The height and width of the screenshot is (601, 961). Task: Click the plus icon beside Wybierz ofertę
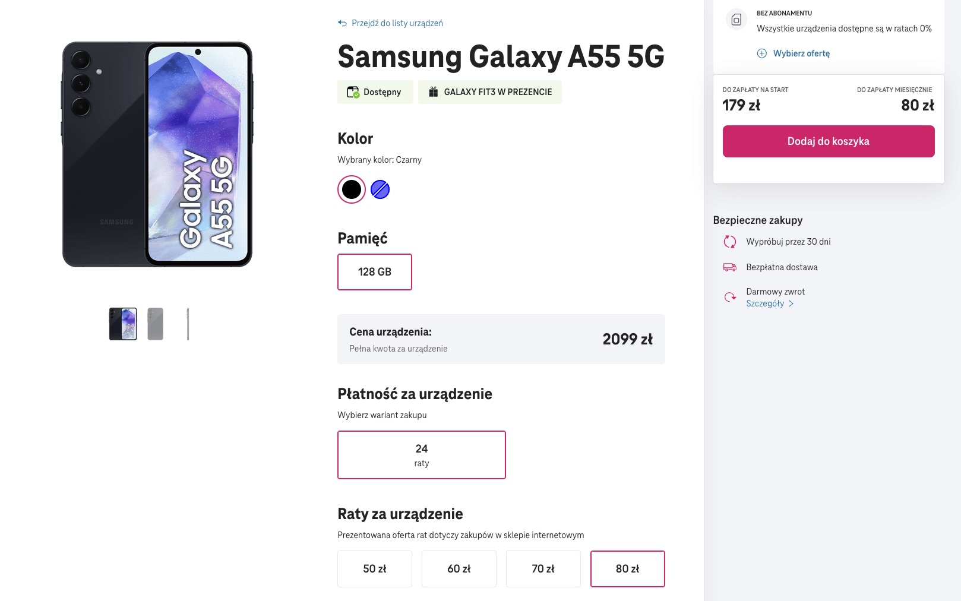[x=761, y=53]
